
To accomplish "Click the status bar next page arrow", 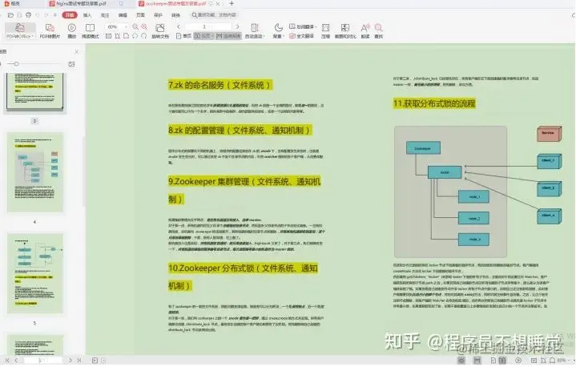I will point(70,361).
